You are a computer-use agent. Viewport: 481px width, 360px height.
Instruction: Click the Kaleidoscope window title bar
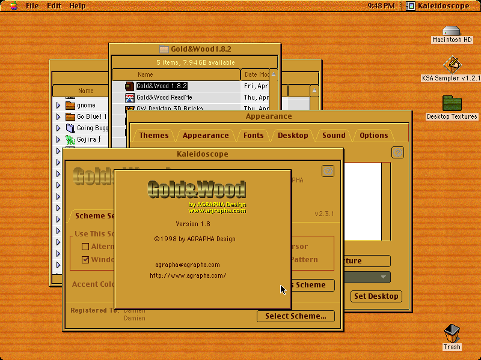pos(203,154)
